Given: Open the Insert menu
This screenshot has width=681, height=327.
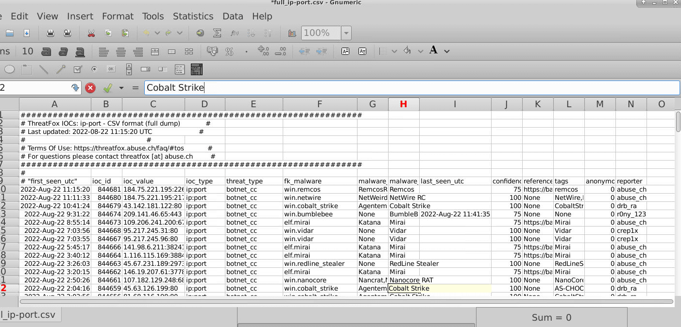Looking at the screenshot, I should coord(80,16).
